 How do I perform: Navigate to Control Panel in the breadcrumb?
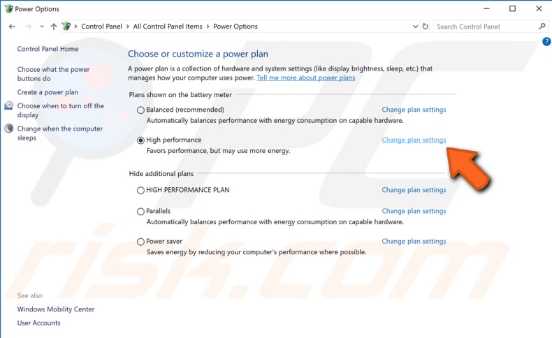tap(101, 27)
